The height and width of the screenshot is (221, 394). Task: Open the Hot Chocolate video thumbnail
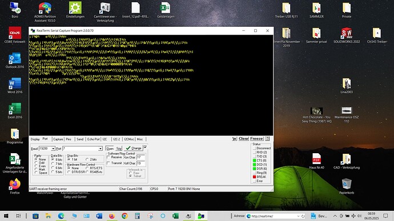pyautogui.click(x=316, y=110)
